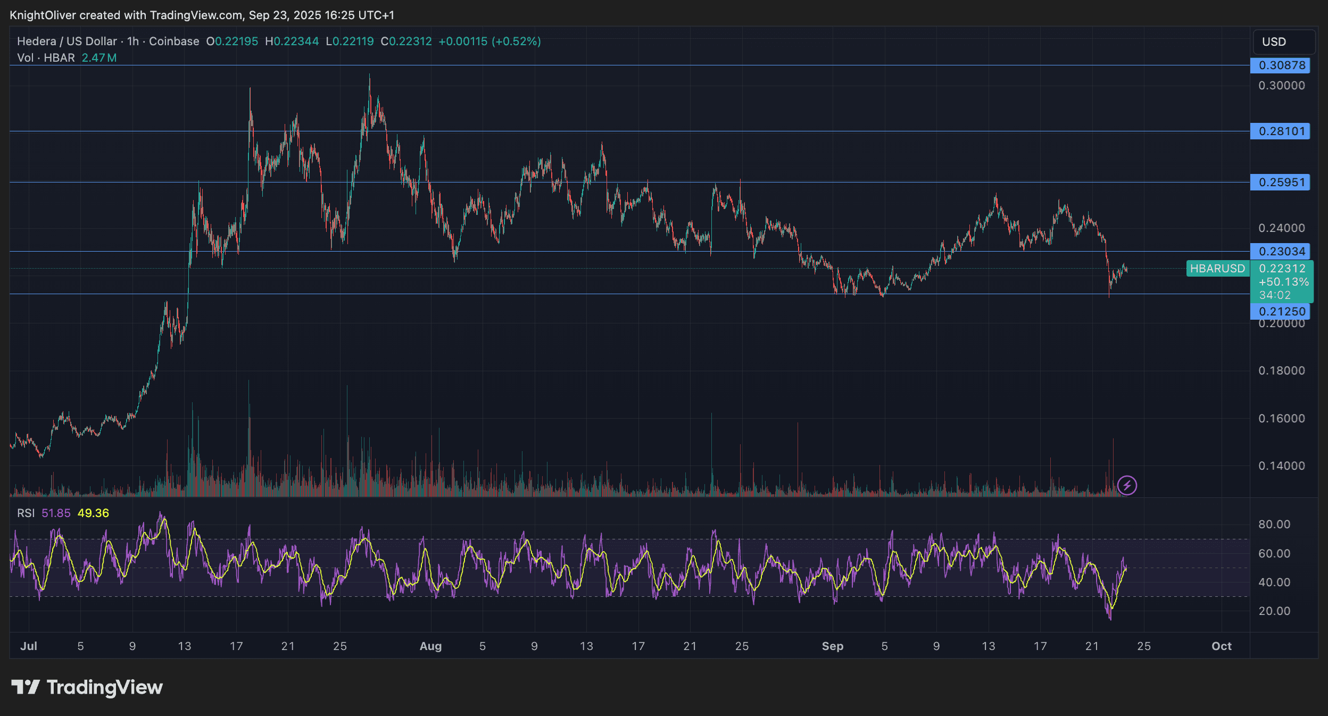Click Oct on the time axis

1222,646
